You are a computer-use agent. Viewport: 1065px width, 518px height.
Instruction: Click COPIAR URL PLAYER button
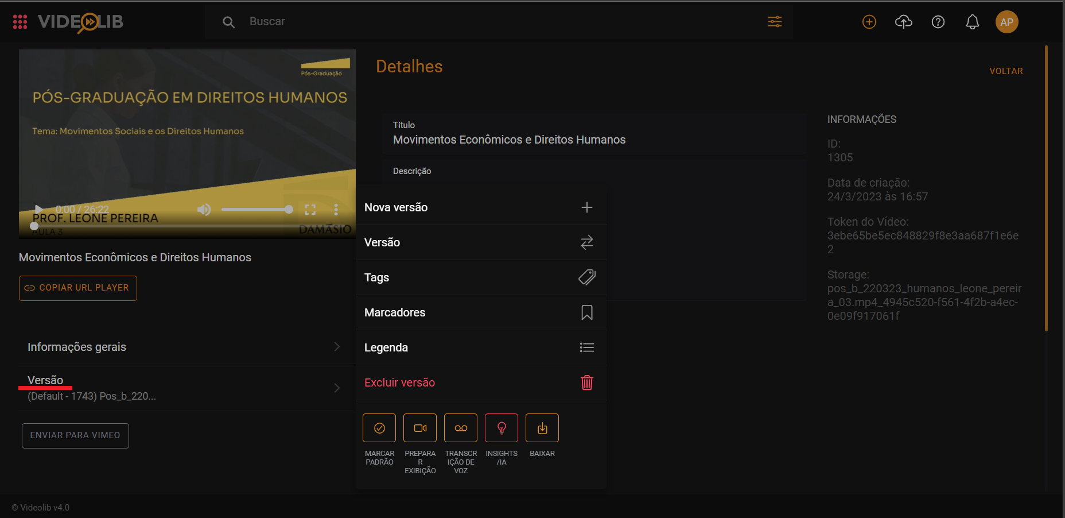pyautogui.click(x=78, y=288)
